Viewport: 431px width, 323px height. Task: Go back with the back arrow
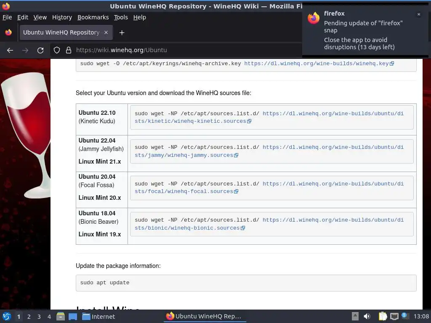(x=10, y=50)
